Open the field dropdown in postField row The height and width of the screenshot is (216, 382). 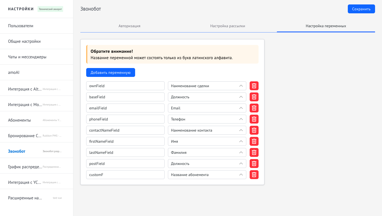pyautogui.click(x=207, y=164)
